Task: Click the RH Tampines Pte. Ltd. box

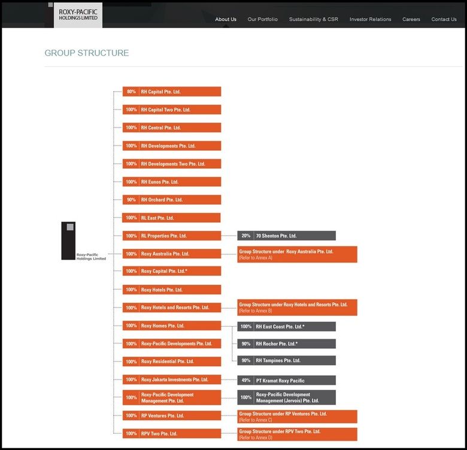Action: pyautogui.click(x=286, y=360)
